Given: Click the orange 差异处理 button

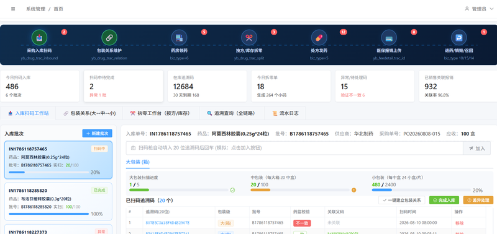Looking at the screenshot, I should [478, 200].
